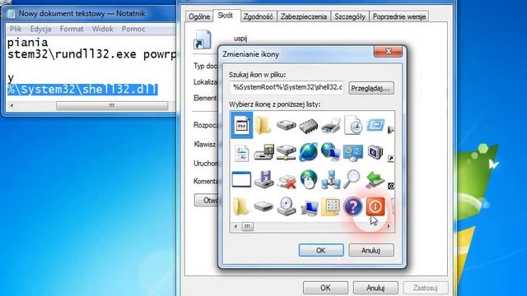Select the blue run window icon
Image resolution: width=527 pixels, height=296 pixels.
[375, 125]
